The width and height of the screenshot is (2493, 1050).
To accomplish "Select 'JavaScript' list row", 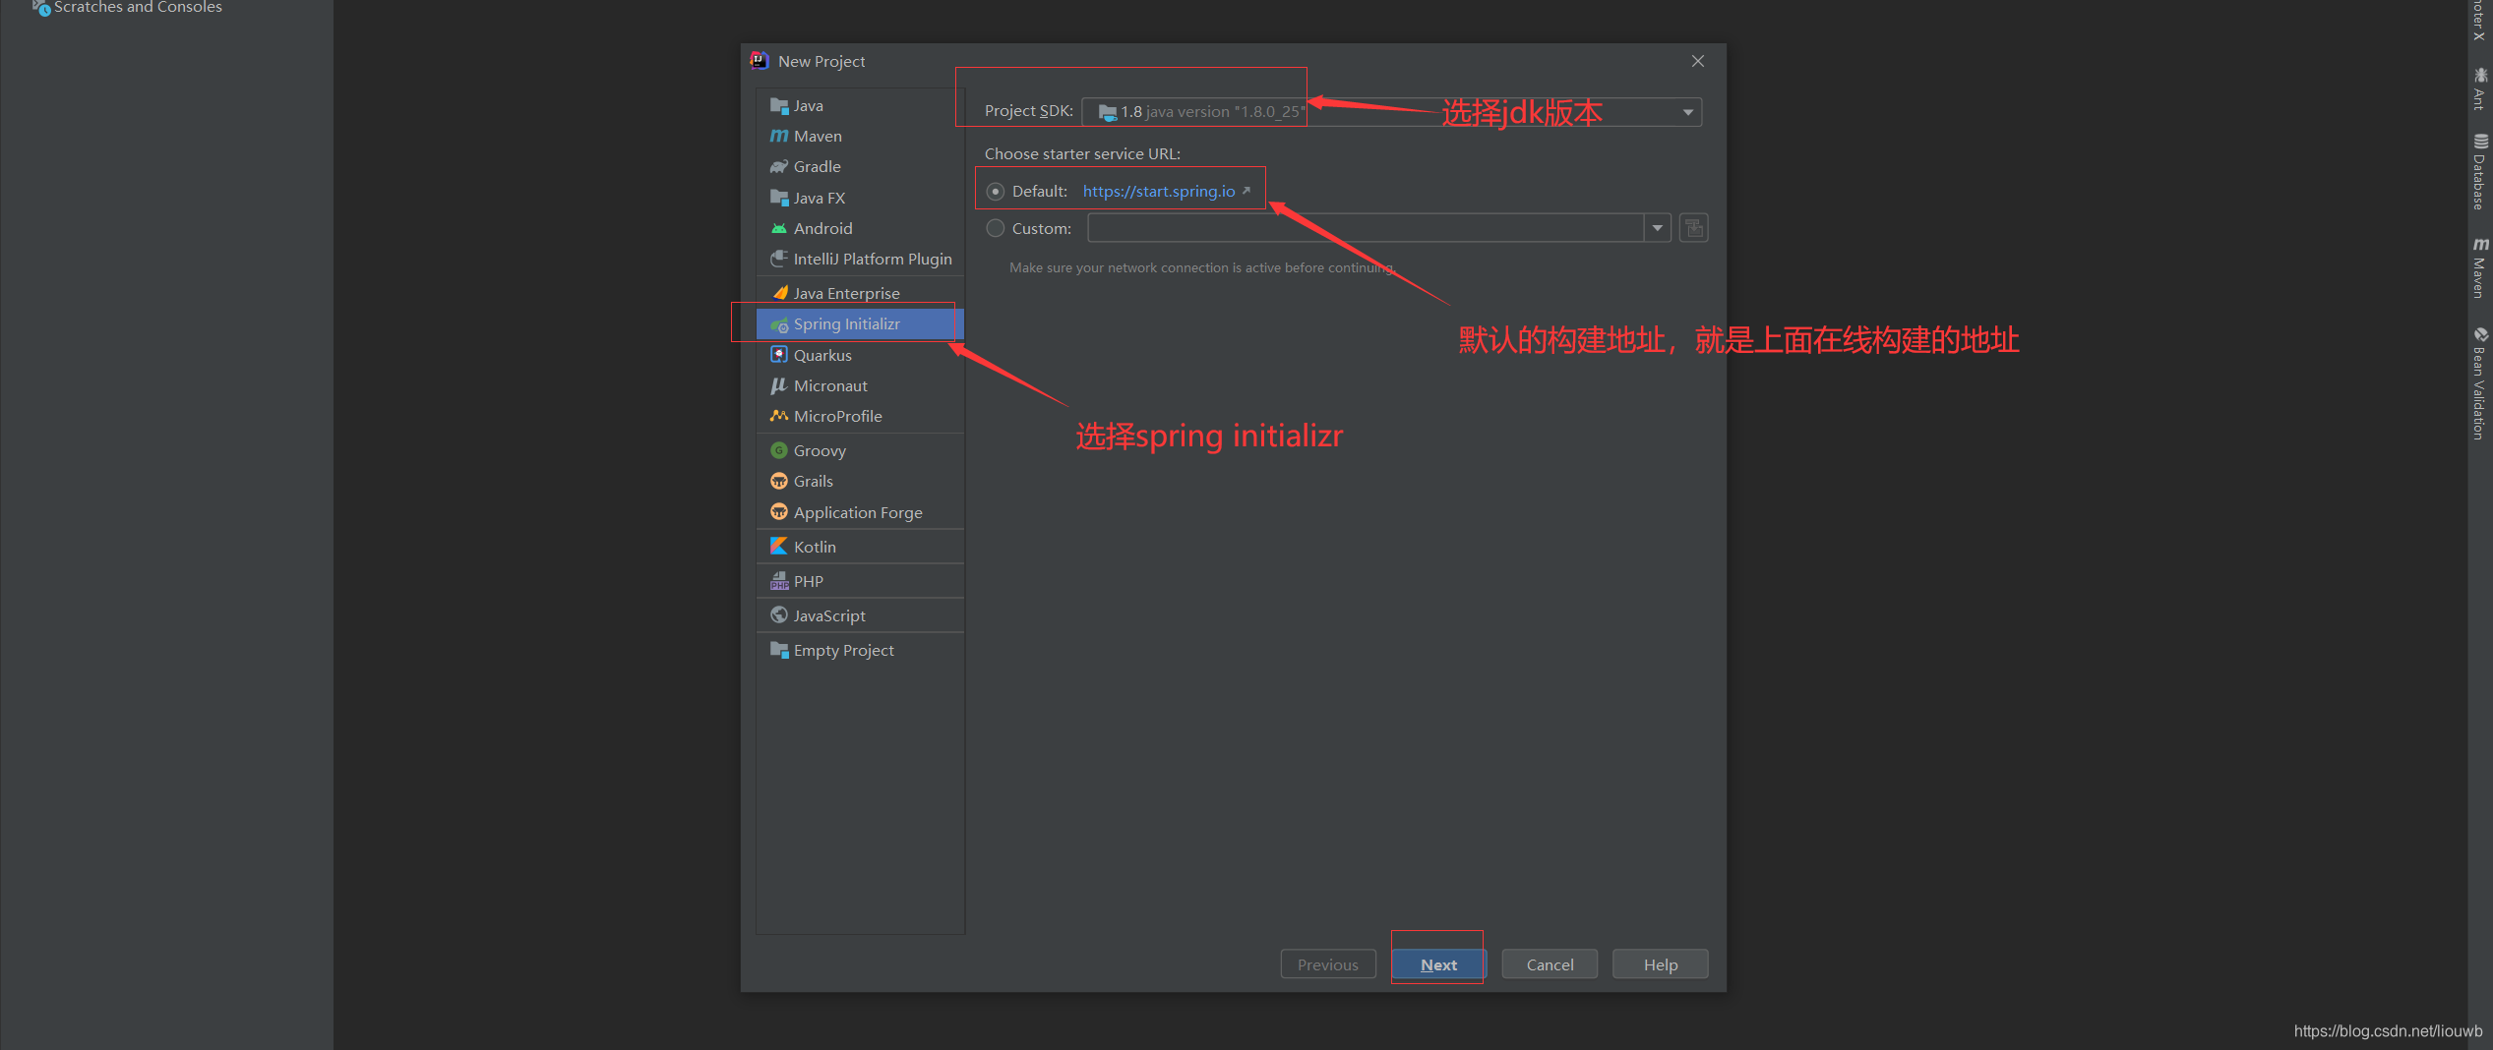I will click(x=861, y=615).
